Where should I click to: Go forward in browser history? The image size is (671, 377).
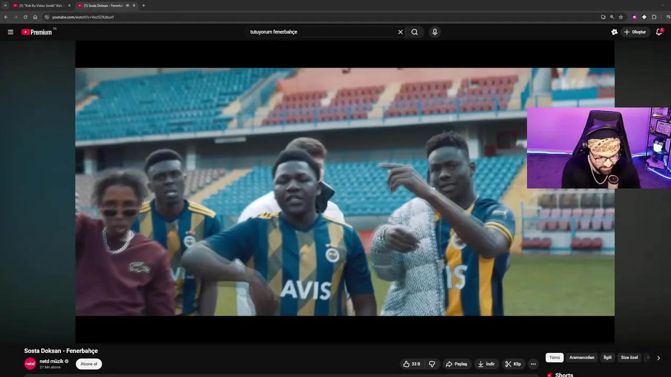16,17
